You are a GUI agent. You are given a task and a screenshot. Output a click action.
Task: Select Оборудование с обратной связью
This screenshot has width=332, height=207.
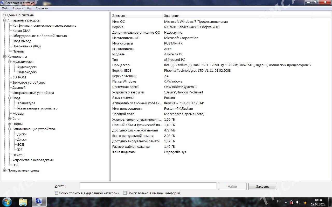pyautogui.click(x=40, y=36)
